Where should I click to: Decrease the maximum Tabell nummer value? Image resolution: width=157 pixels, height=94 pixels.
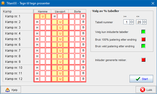coord(144,23)
